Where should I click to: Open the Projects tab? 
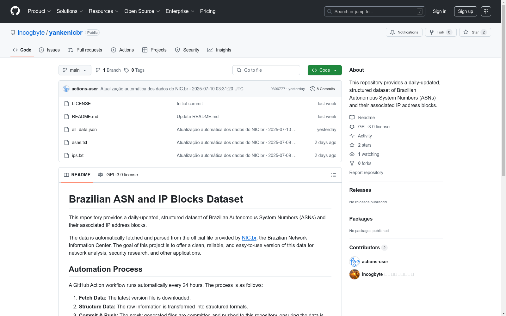point(154,50)
